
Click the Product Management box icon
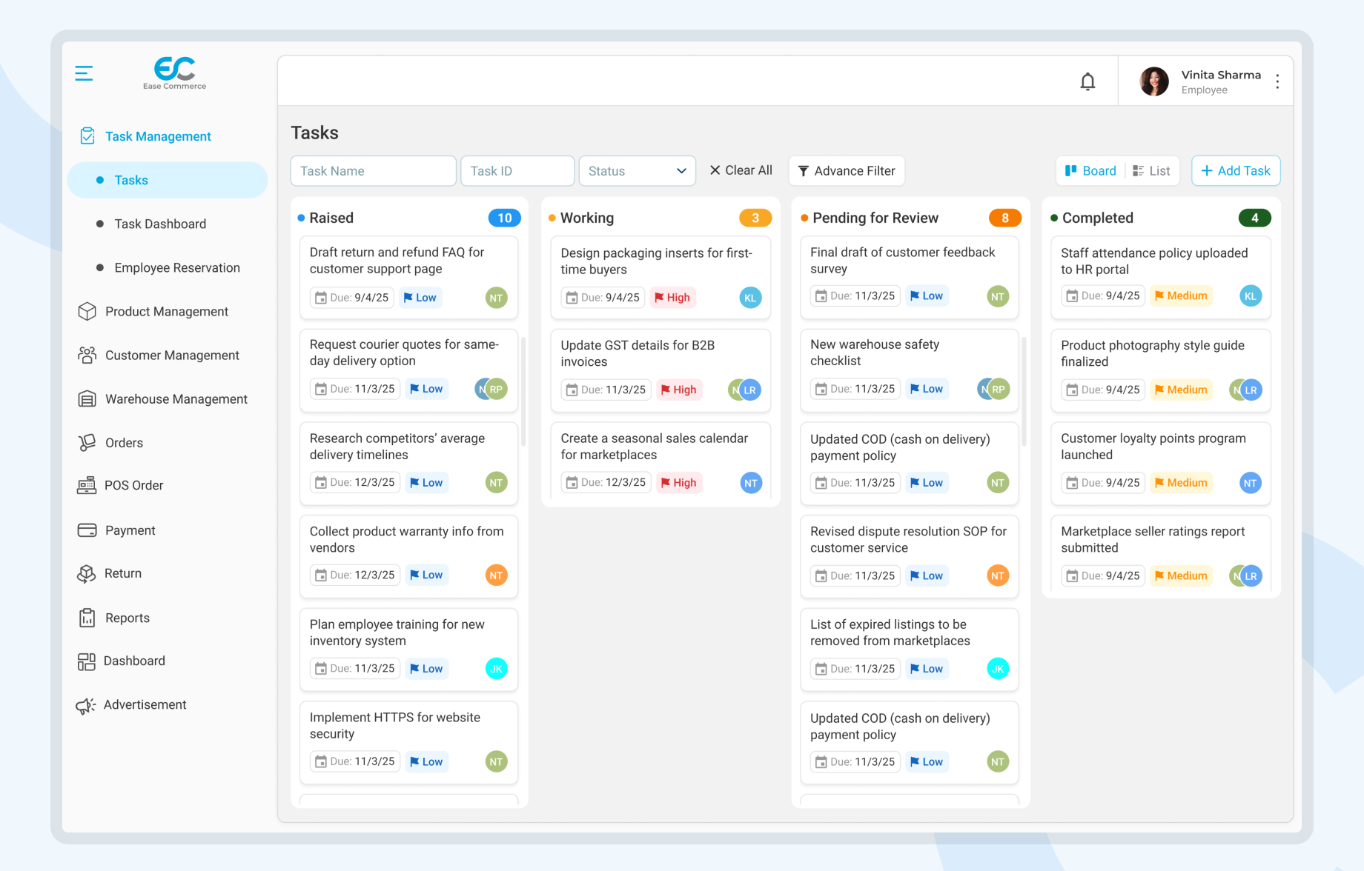tap(87, 312)
